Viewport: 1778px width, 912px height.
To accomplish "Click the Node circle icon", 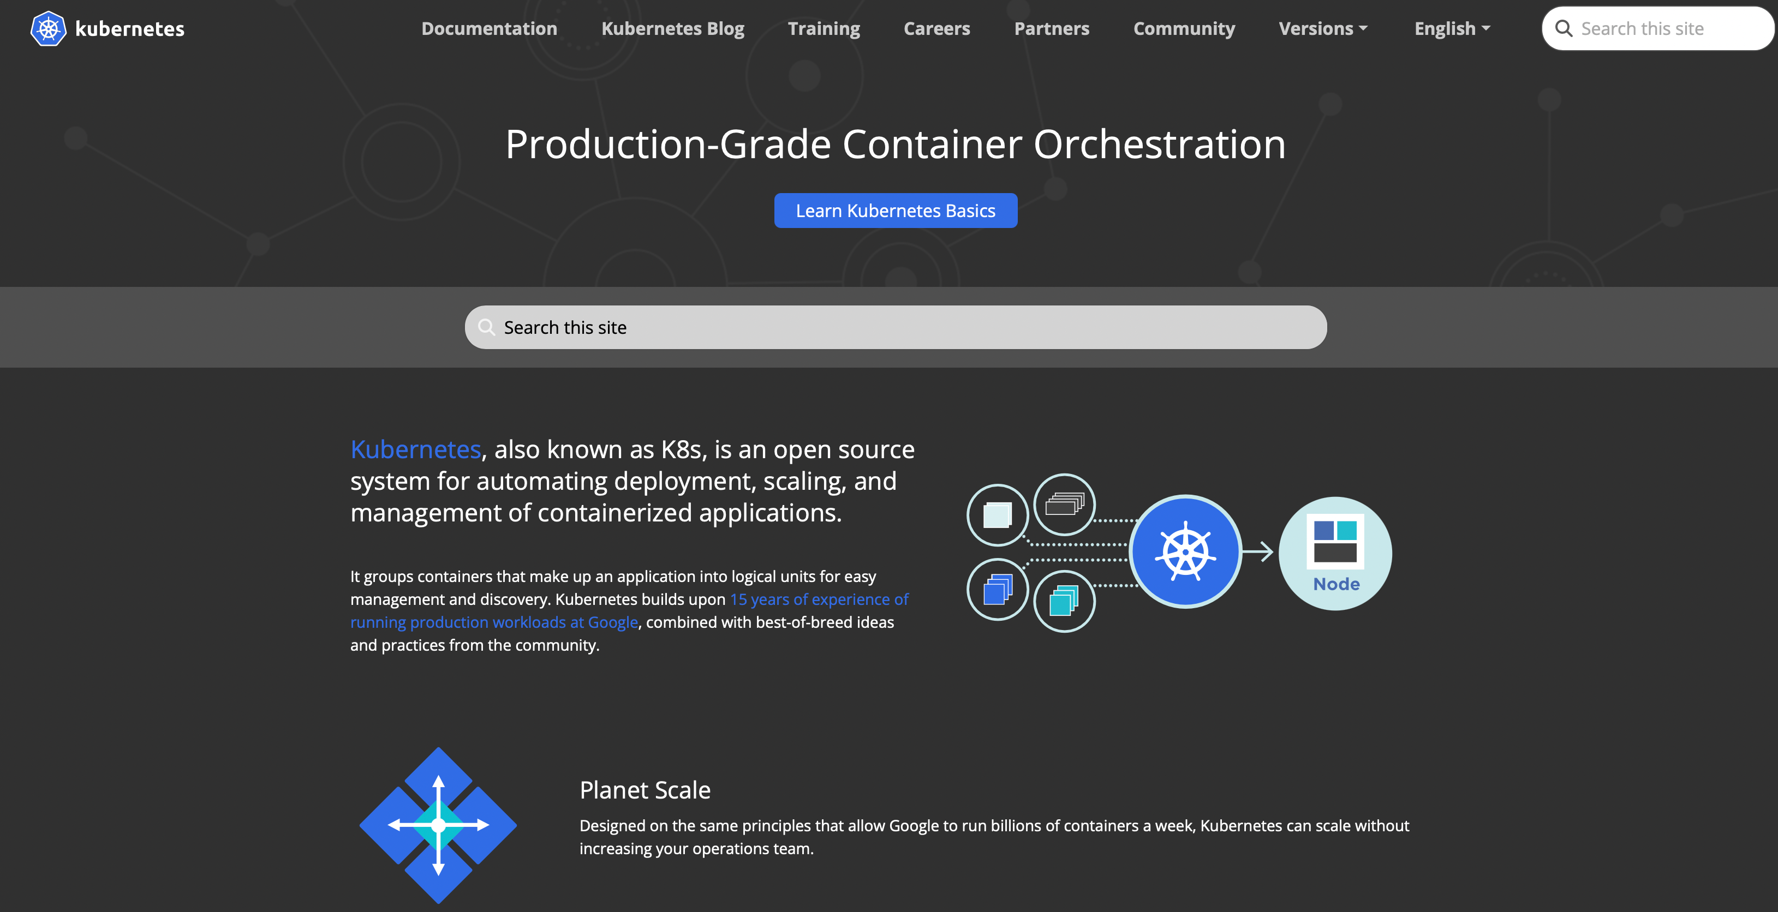I will tap(1335, 553).
